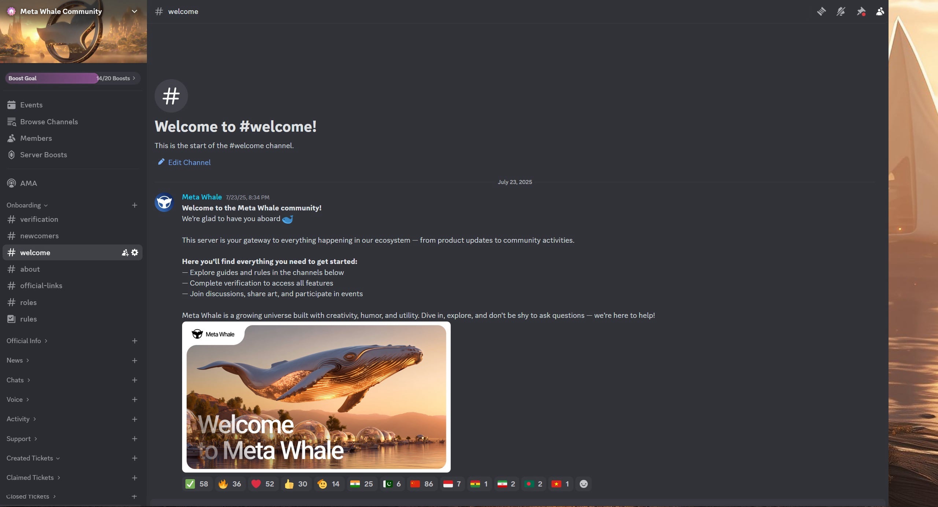Viewport: 938px width, 507px height.
Task: Expand the Chats category
Action: 18,380
